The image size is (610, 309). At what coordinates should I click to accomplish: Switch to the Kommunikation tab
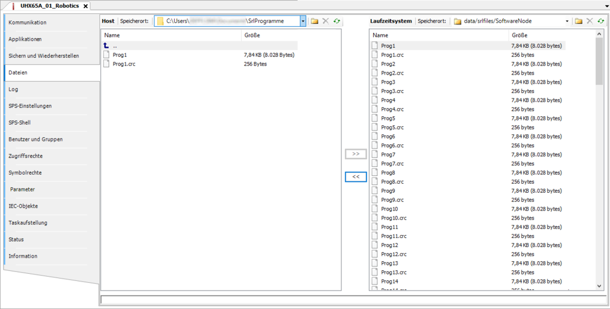click(28, 23)
